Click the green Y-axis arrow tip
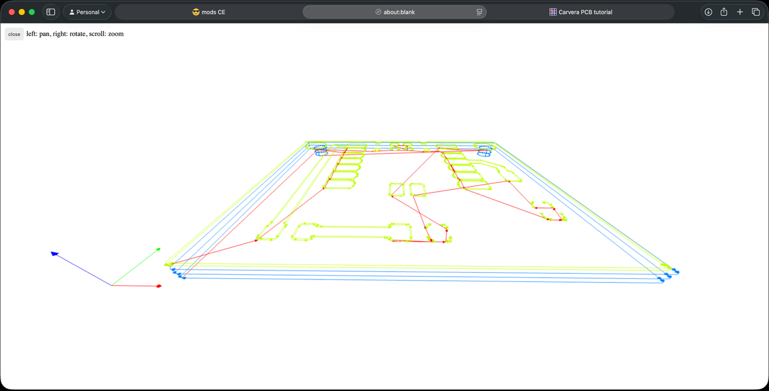This screenshot has width=769, height=391. pos(158,249)
